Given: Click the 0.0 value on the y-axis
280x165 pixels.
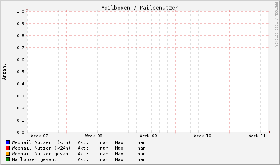Looking at the screenshot, I should pyautogui.click(x=20, y=132).
